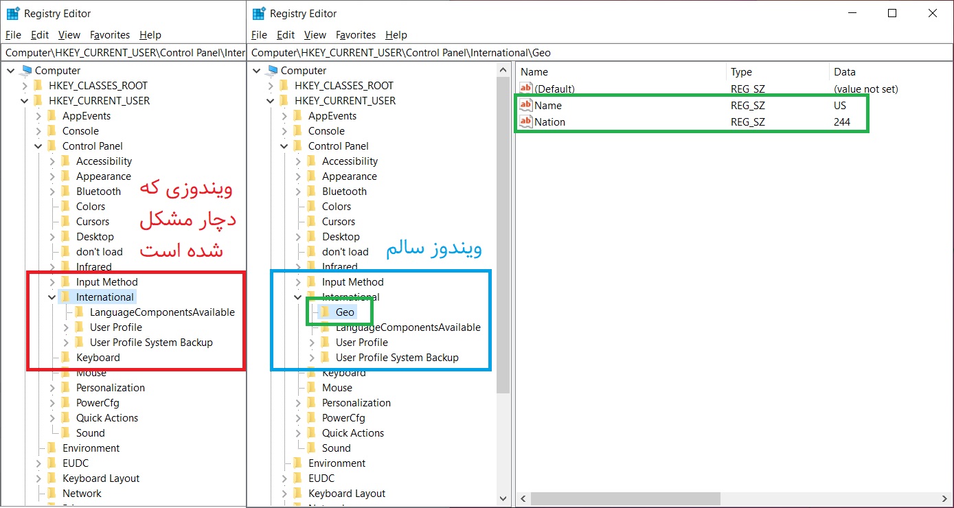Click the Cursors folder icon in the right window
Image resolution: width=954 pixels, height=508 pixels.
(313, 222)
